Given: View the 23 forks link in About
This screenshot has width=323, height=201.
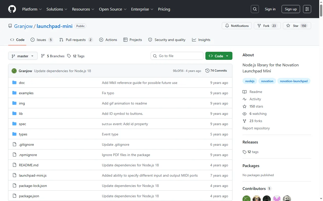Looking at the screenshot, I should tap(252, 121).
